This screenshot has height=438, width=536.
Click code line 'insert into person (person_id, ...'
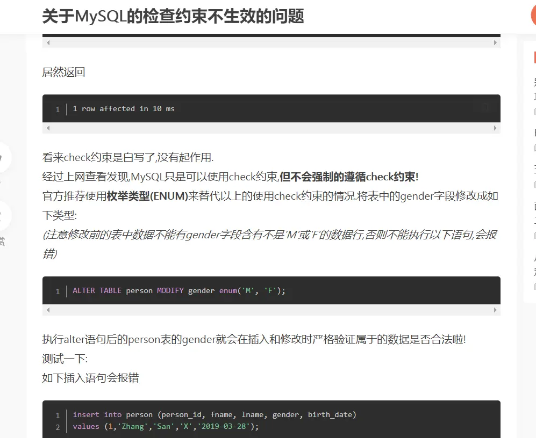pos(215,414)
